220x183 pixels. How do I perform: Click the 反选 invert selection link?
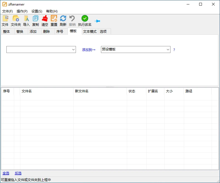18,173
